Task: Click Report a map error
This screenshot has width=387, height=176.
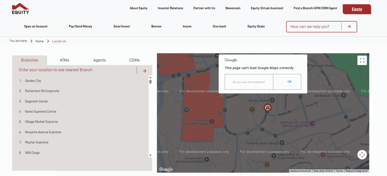Action: 357,171
